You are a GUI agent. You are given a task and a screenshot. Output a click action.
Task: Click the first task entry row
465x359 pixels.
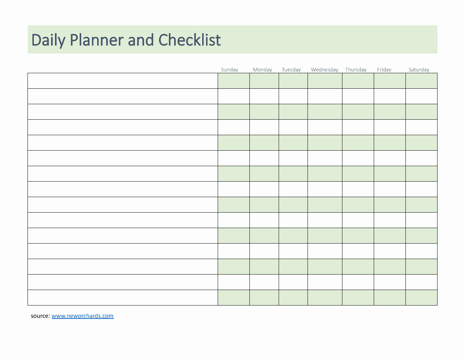click(x=123, y=81)
